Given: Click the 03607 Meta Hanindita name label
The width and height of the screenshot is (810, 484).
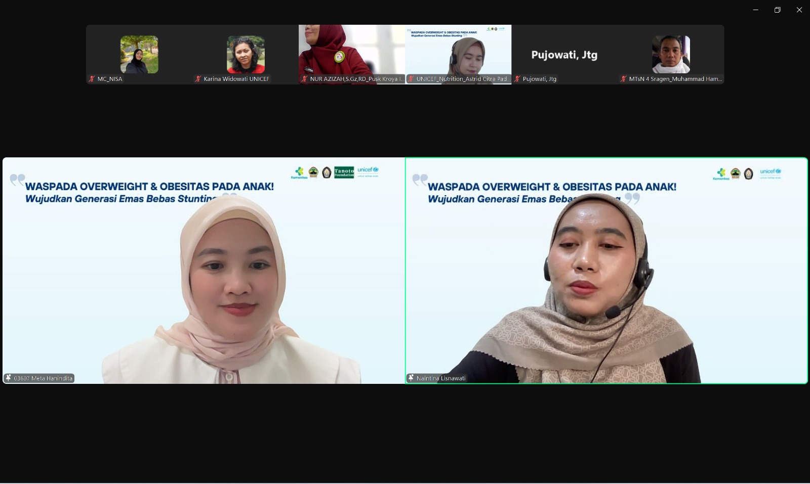Looking at the screenshot, I should coord(43,378).
